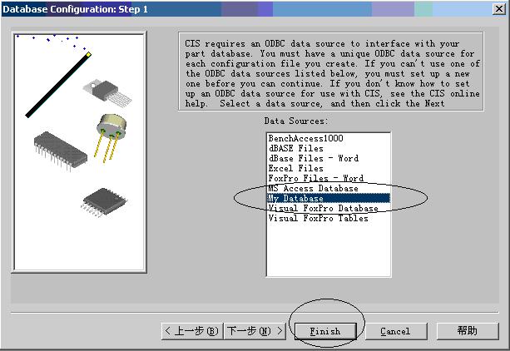Viewport: 510px width, 351px height.
Task: Select FoxPro Files - Word entry
Action: coord(329,178)
